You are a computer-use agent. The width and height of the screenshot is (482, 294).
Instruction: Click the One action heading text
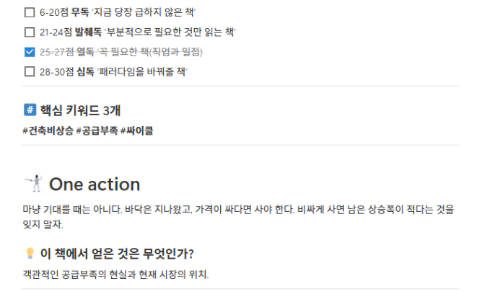pos(94,184)
